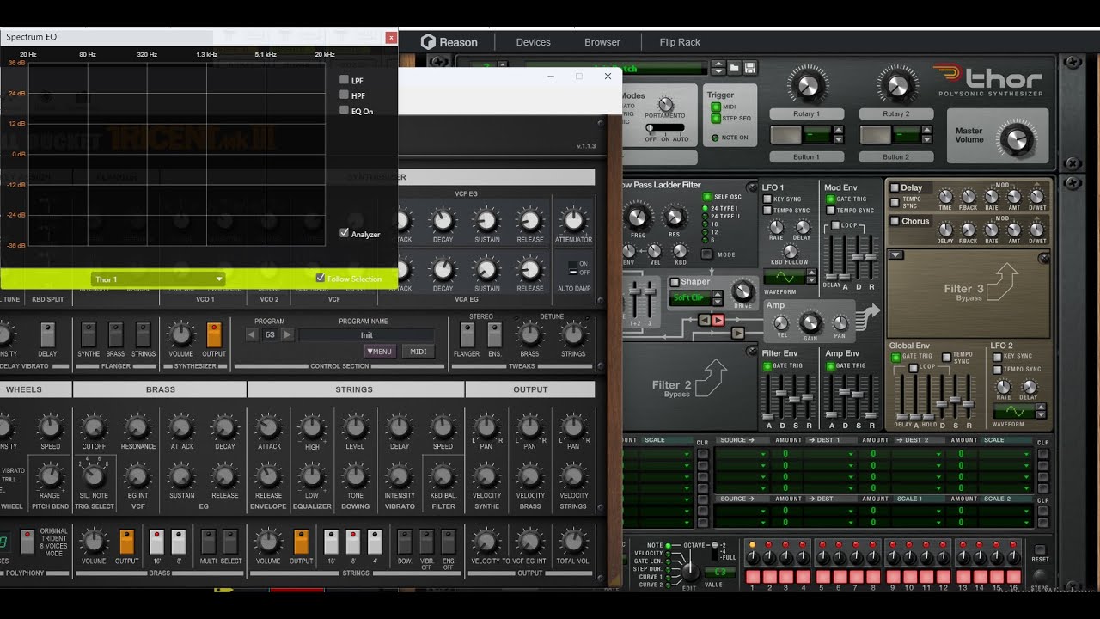The height and width of the screenshot is (619, 1100).
Task: Click the Thor Master Volume knob
Action: 1017,138
